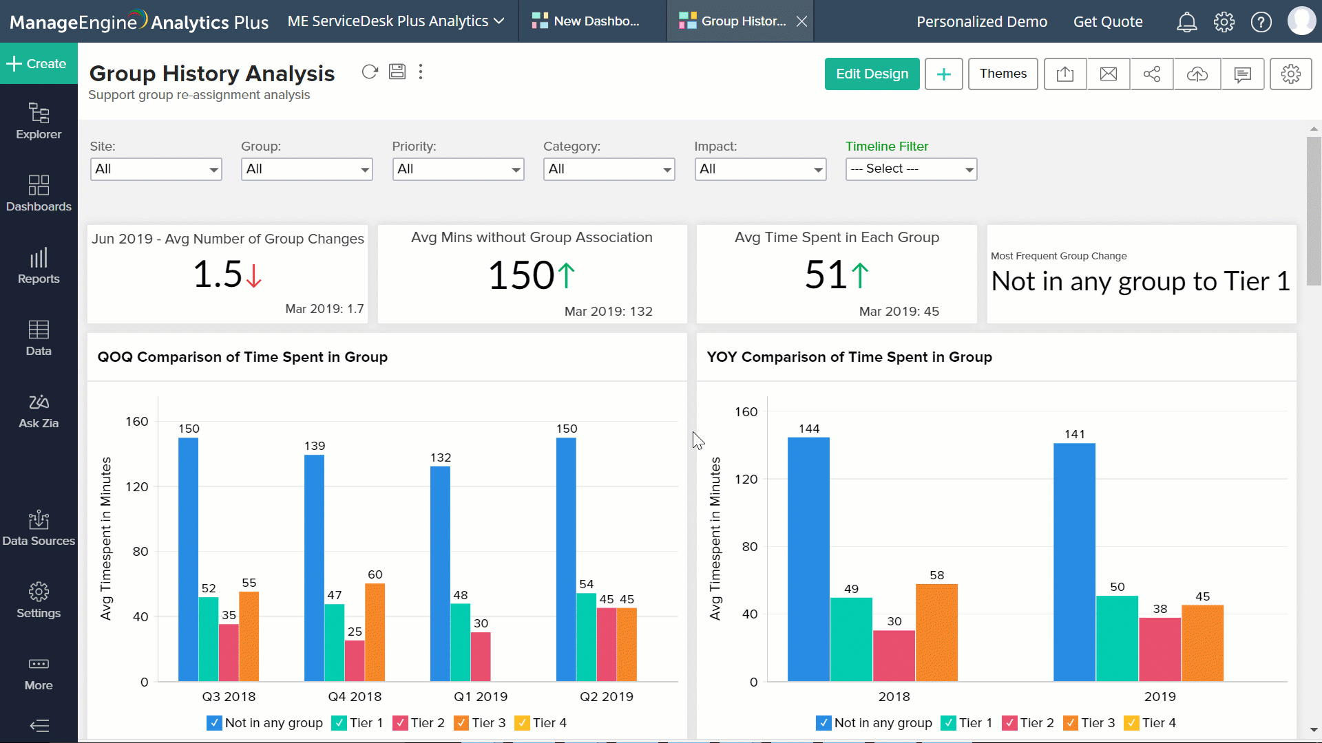Open Data Sources from the sidebar

(38, 528)
